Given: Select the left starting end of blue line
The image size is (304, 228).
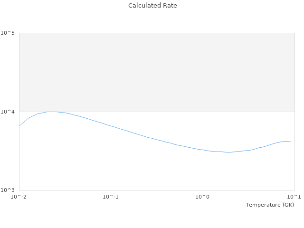Looking at the screenshot, I should pyautogui.click(x=19, y=126).
